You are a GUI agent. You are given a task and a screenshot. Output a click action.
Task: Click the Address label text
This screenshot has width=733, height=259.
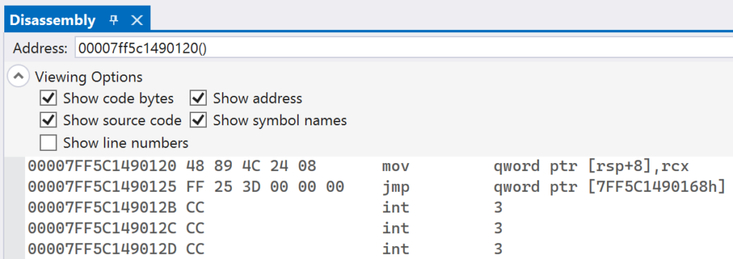click(x=41, y=48)
